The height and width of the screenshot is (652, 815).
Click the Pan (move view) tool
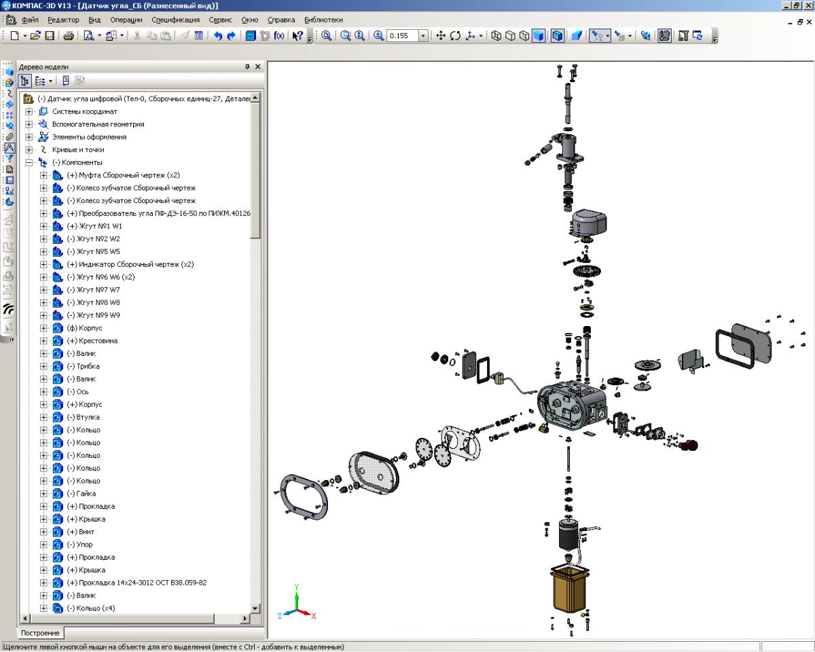(x=440, y=36)
